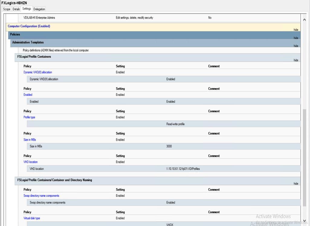Switch to the Scope tab
Image resolution: width=310 pixels, height=226 pixels.
tap(7, 9)
